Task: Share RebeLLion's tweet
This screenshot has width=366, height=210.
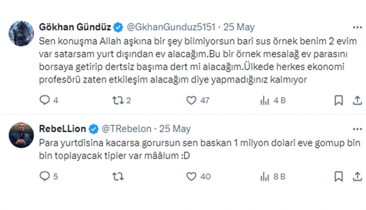Action: [x=357, y=176]
